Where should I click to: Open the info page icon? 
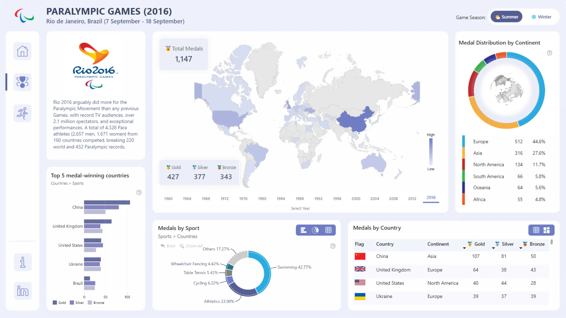(23, 262)
